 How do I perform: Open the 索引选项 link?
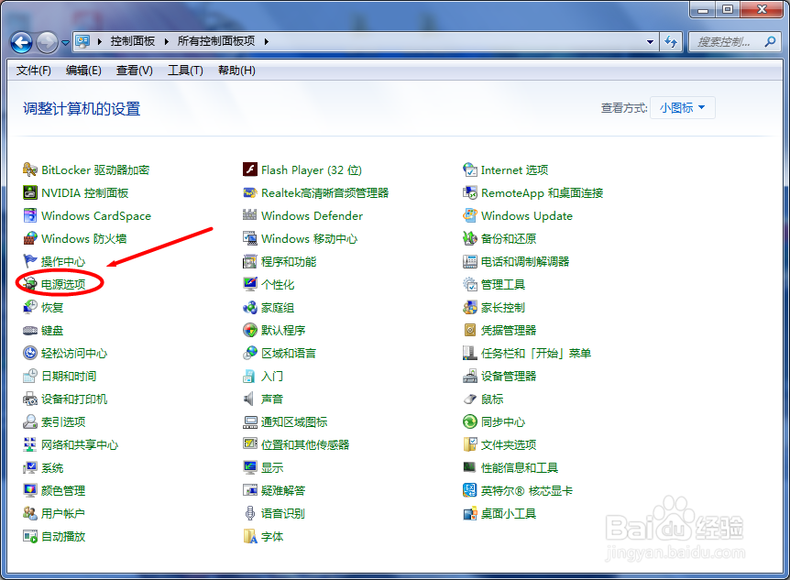click(x=63, y=421)
